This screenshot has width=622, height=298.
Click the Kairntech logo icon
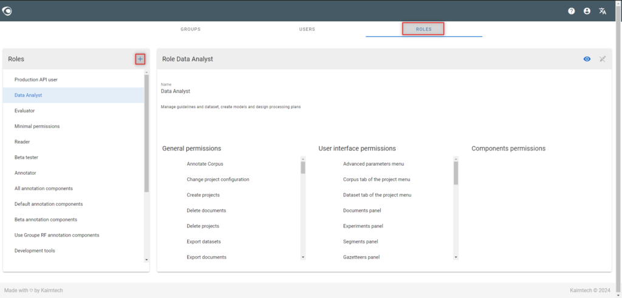[7, 11]
